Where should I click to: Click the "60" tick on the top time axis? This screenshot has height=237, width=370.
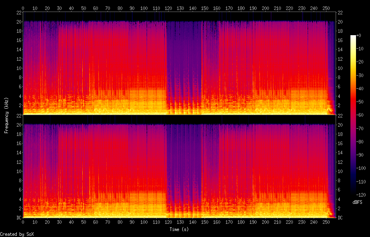(x=95, y=8)
